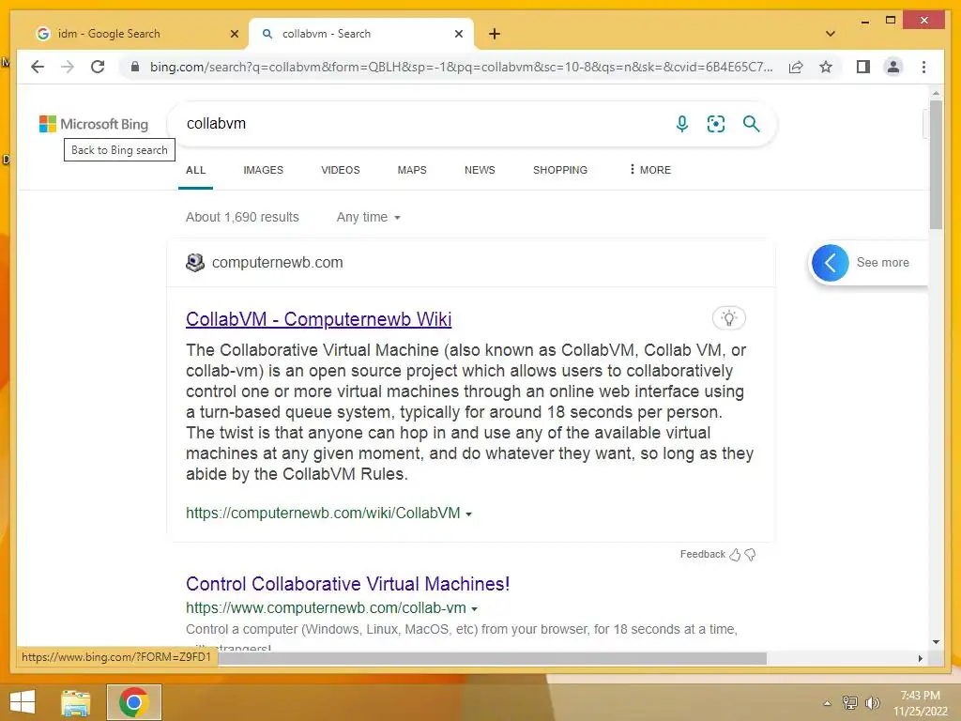Click the scroll right arrow

pos(920,658)
